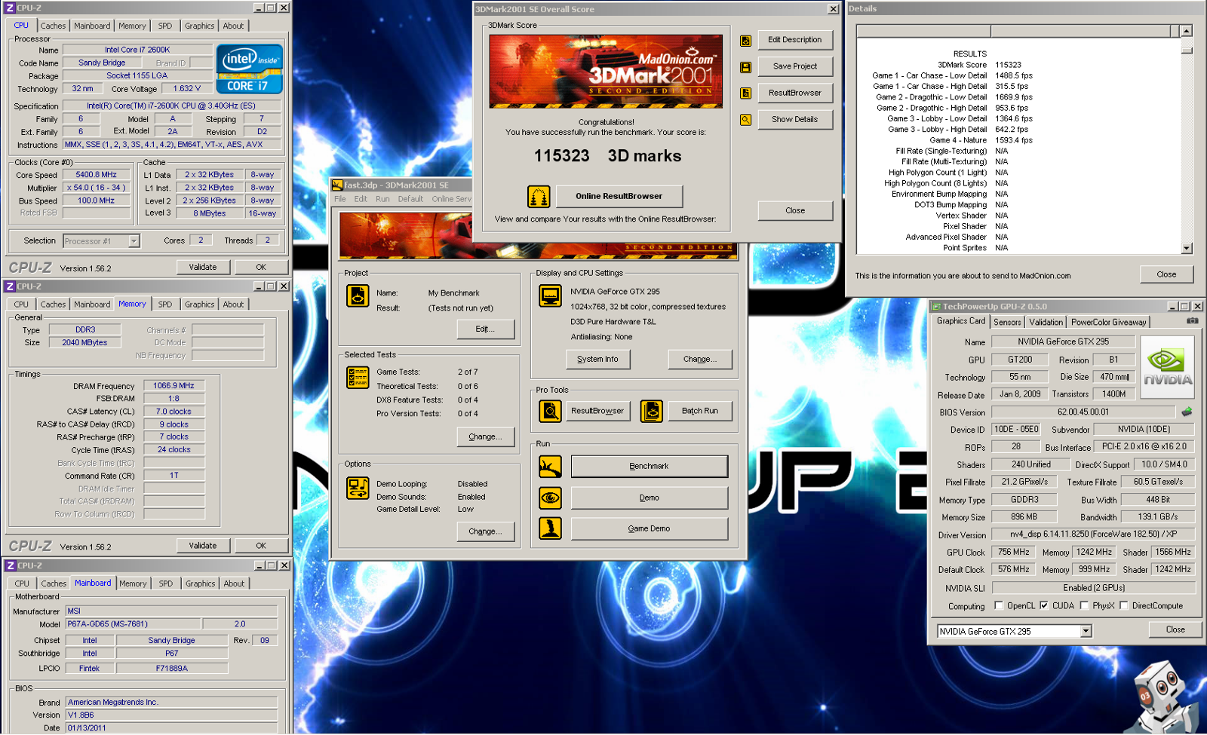Screen dimensions: 1207x735
Task: Select Graphics tab in Mainboard CPU-Z window
Action: [200, 583]
